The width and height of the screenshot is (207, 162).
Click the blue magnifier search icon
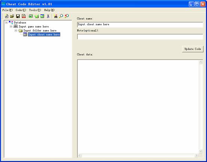coord(61,16)
